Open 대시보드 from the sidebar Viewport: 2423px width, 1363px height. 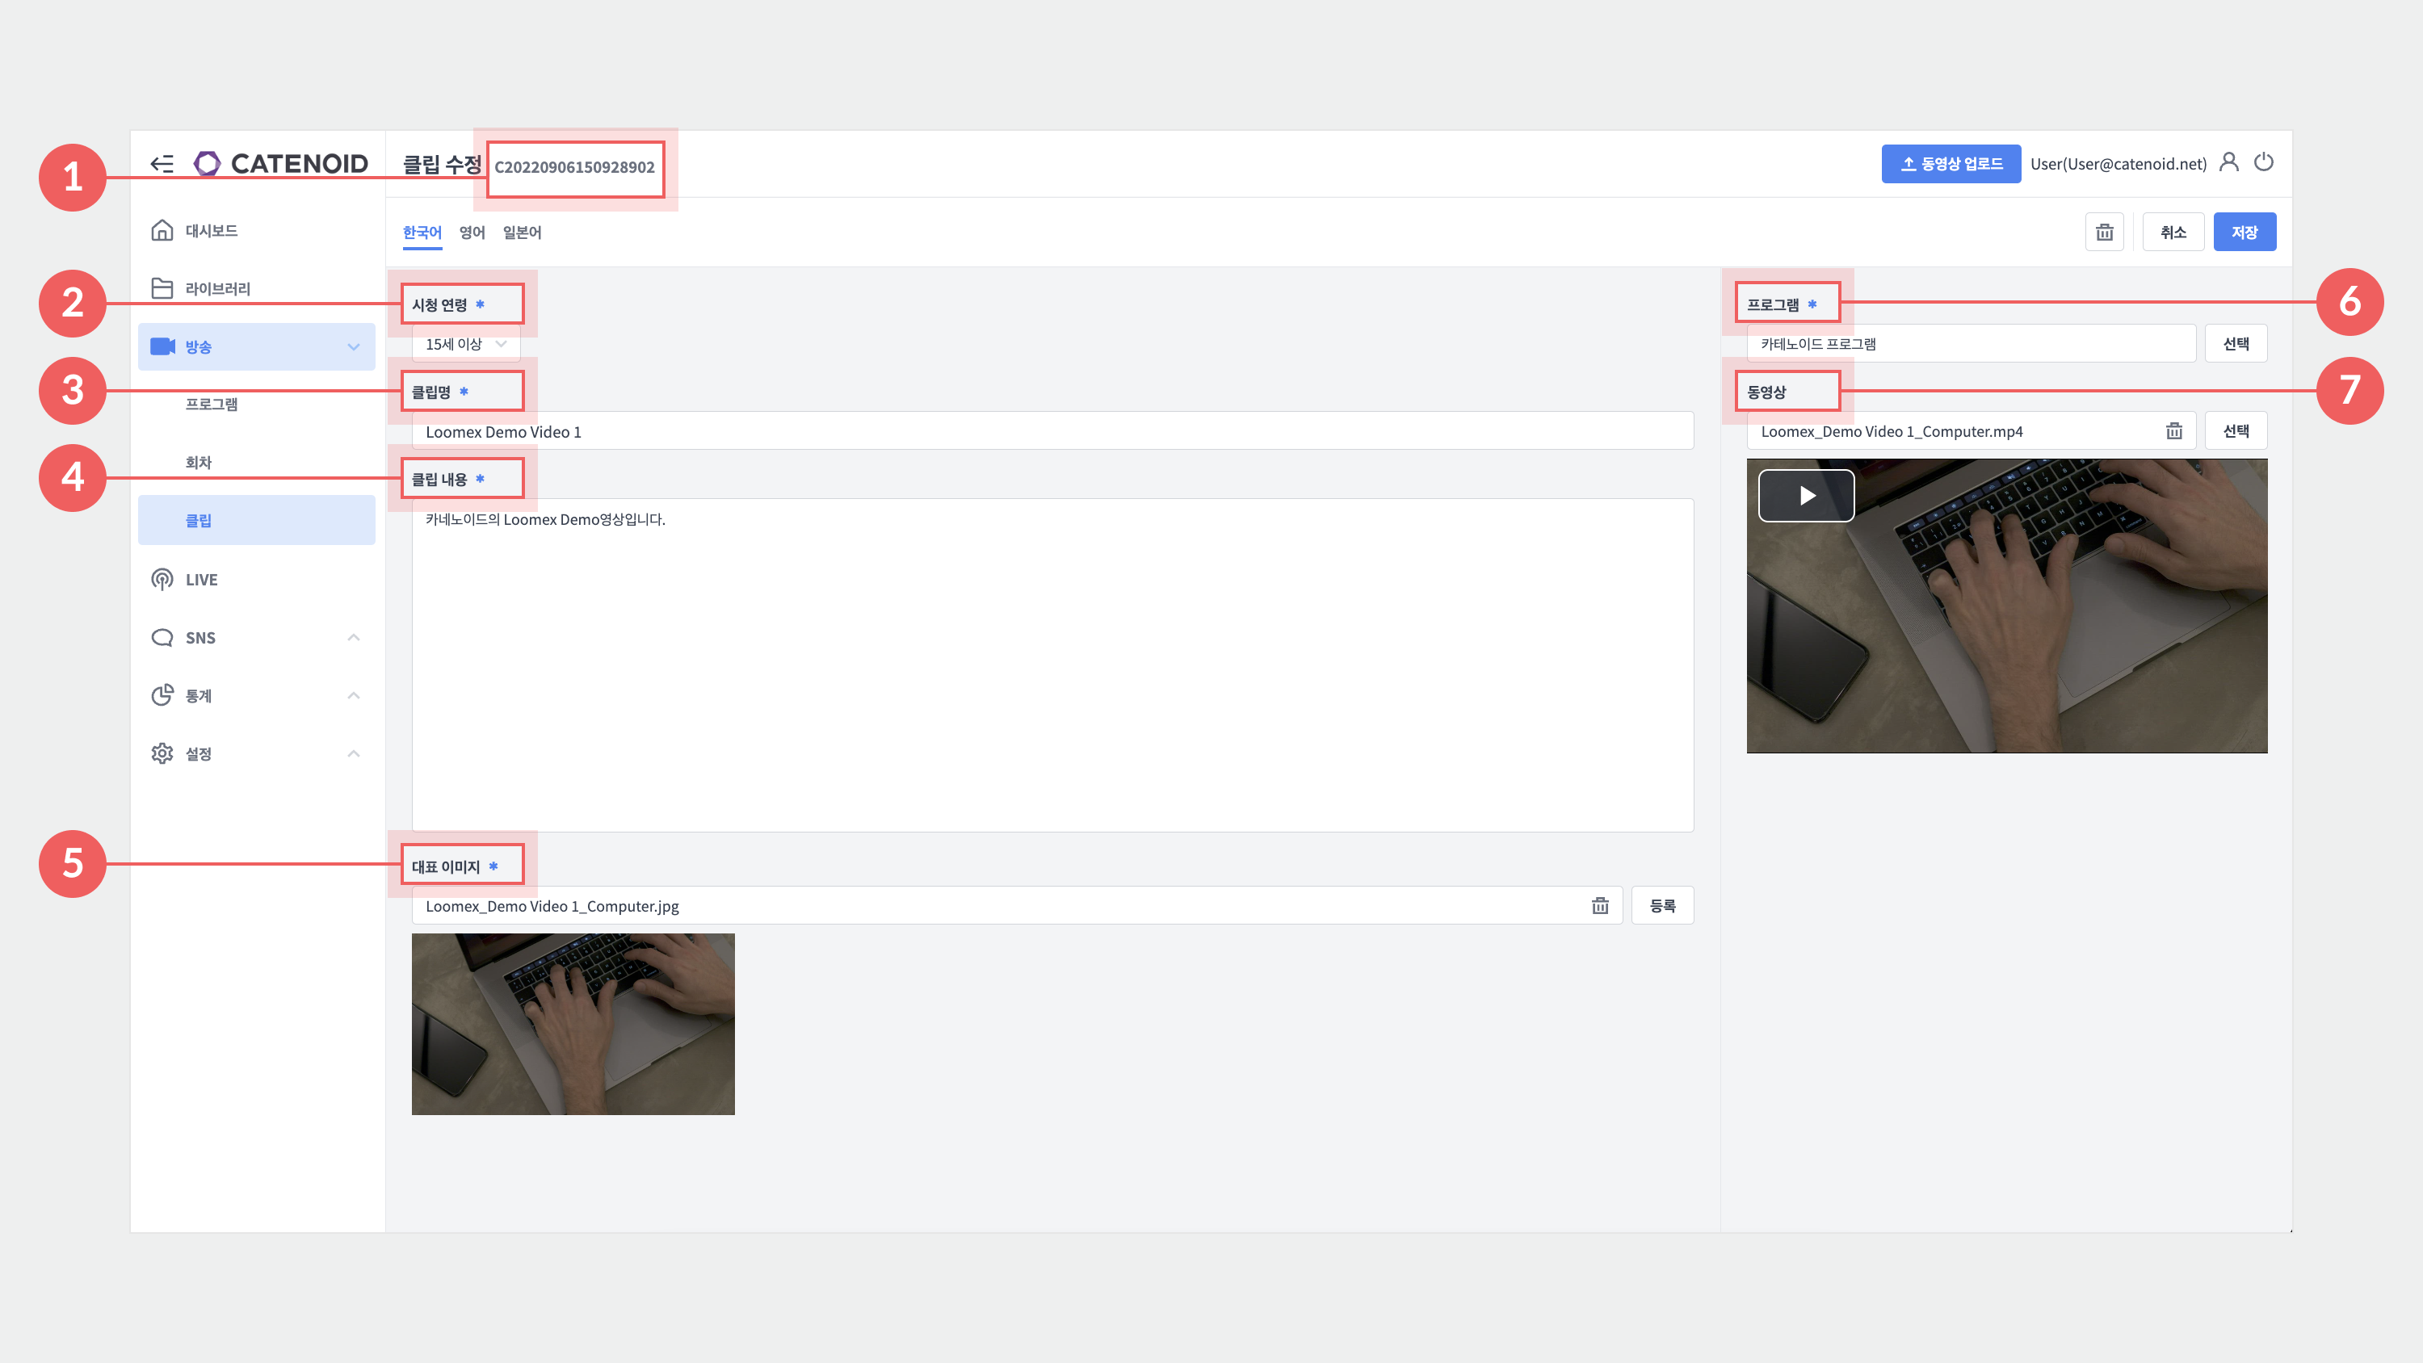coord(211,230)
